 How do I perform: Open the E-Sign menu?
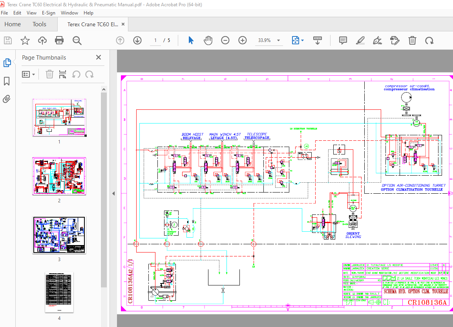pos(49,13)
